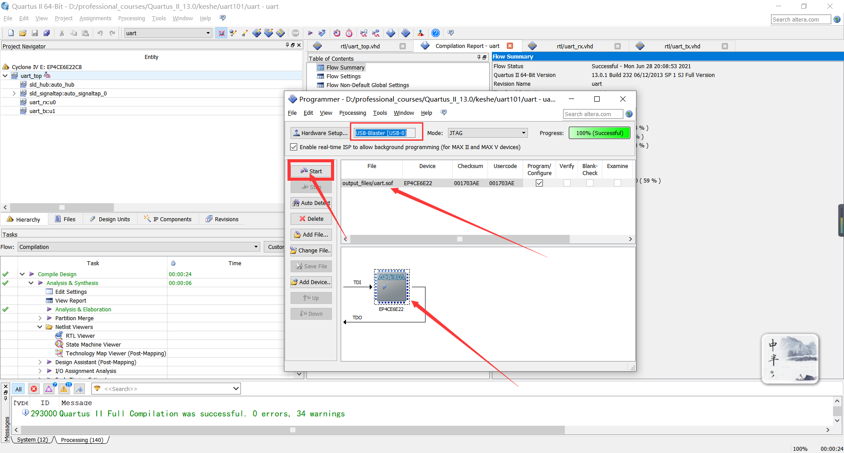The width and height of the screenshot is (844, 453).
Task: Expand the Partition Merge task
Action: pyautogui.click(x=40, y=318)
